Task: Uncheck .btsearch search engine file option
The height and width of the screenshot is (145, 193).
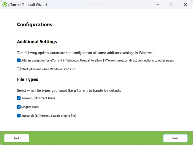Action: (19, 115)
